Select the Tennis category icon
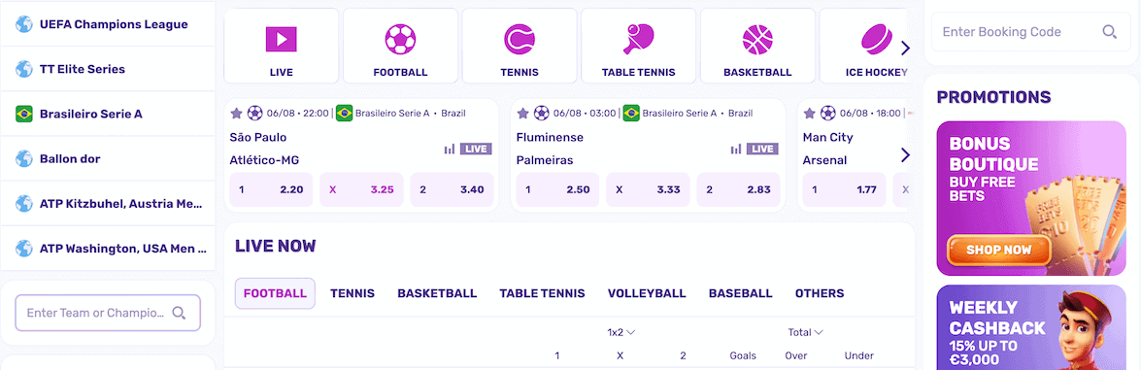 click(x=520, y=39)
